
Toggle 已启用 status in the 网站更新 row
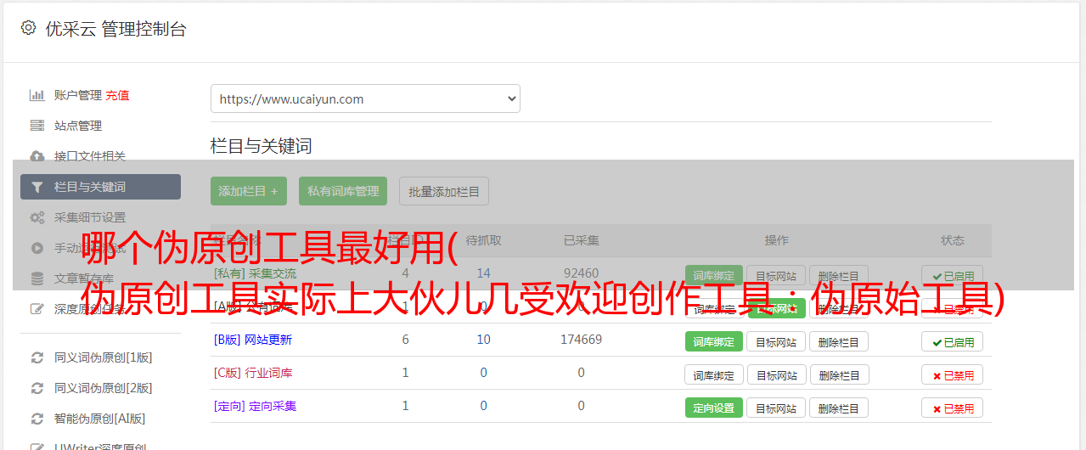point(952,341)
